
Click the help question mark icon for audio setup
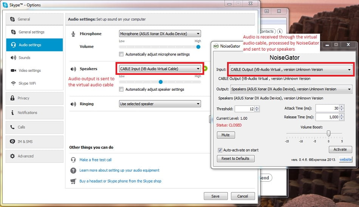[73, 170]
